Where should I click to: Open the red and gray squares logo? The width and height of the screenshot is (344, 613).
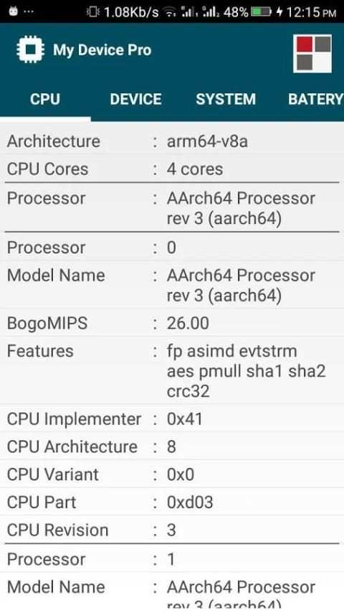[x=312, y=54]
